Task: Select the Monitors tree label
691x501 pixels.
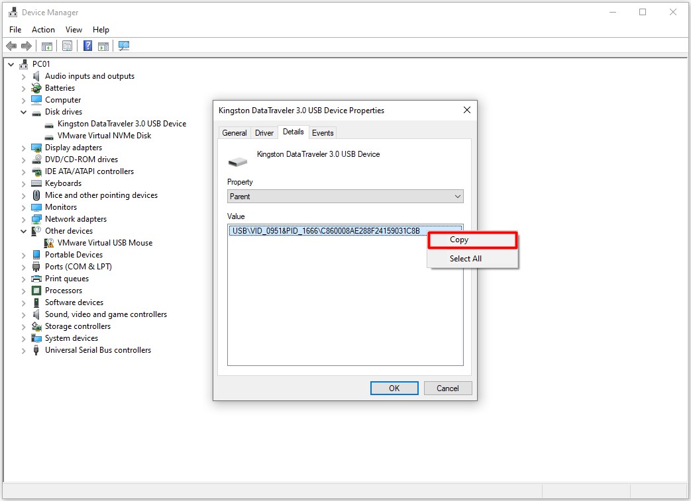Action: [x=61, y=207]
